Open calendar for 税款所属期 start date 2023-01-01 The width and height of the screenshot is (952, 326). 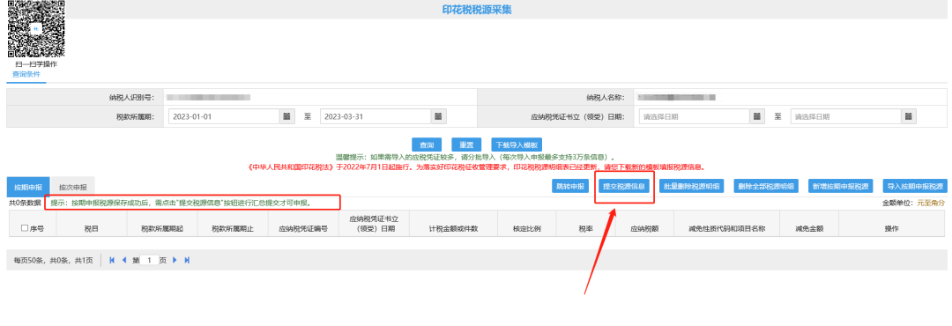click(x=287, y=116)
